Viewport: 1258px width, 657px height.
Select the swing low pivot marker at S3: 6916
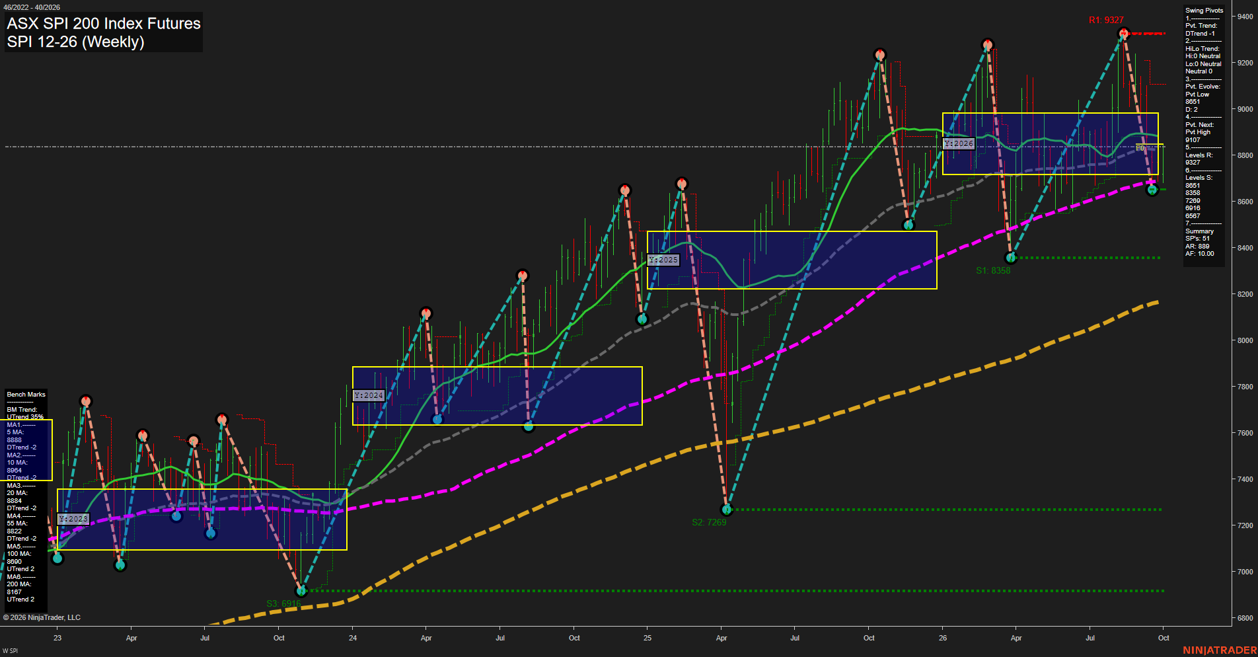click(301, 590)
